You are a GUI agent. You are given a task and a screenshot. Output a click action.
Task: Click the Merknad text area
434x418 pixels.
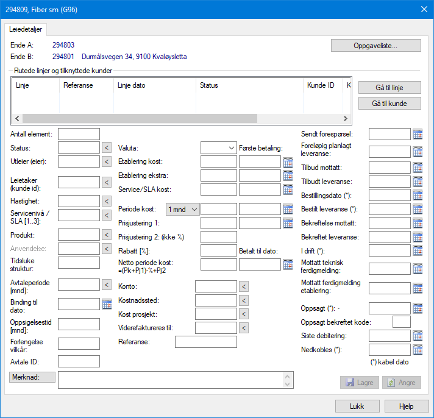[x=176, y=380]
